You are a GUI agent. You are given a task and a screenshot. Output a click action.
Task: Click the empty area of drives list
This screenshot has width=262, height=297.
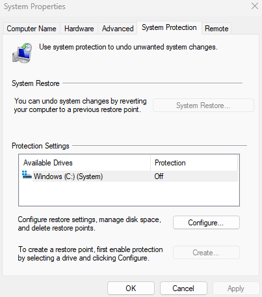click(x=129, y=193)
